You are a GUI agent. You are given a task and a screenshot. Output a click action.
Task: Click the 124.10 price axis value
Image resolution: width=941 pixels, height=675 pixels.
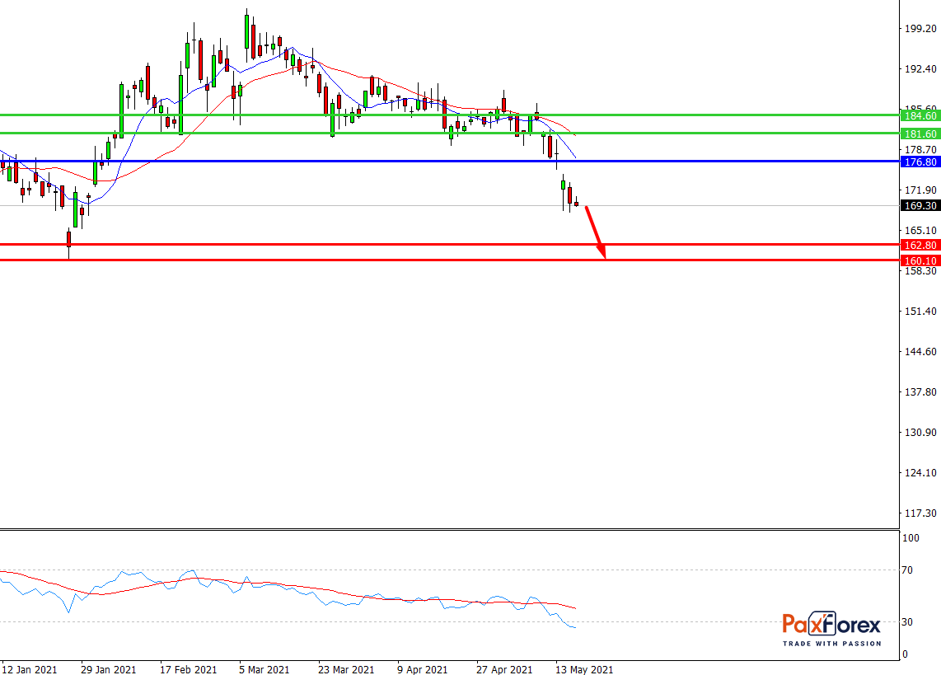920,473
